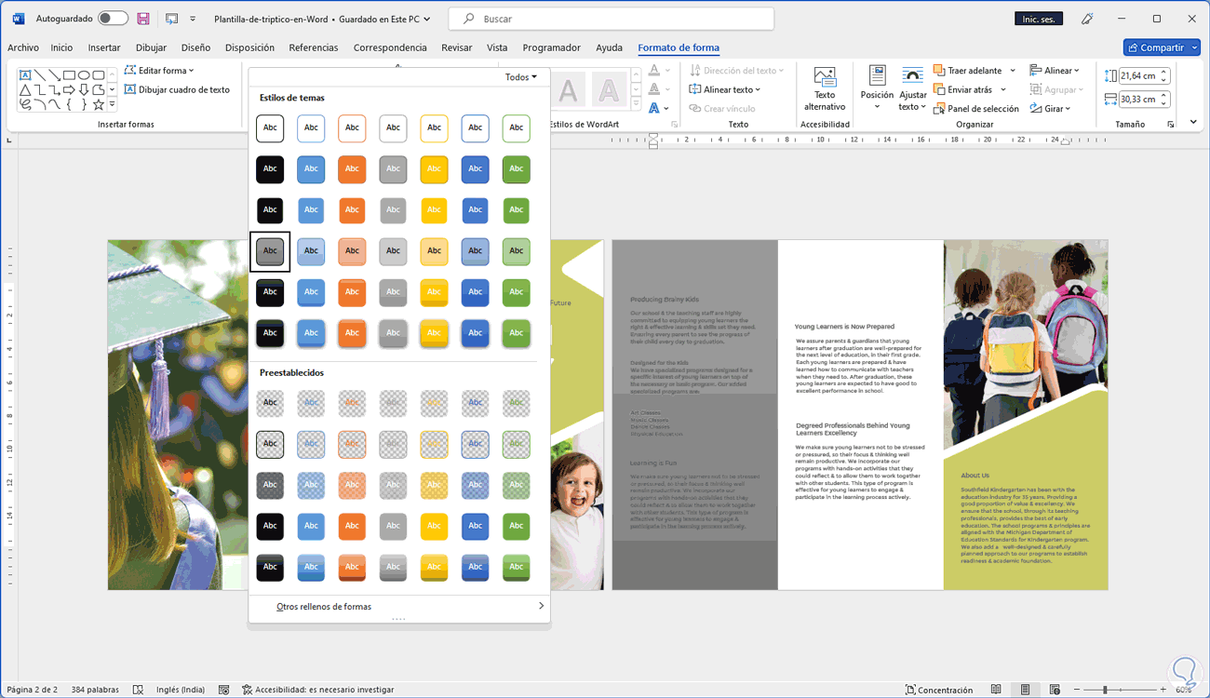Click Dibujar cuadro de texto
Screen dimensions: 1210x698
[177, 90]
